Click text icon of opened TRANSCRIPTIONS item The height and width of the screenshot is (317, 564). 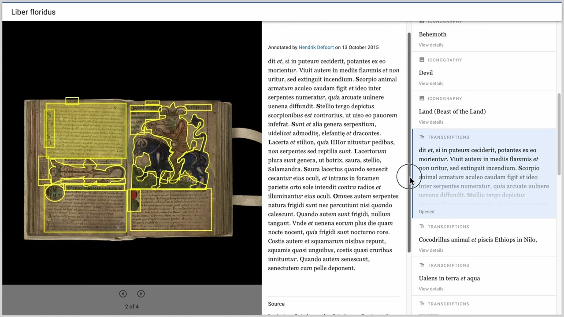(422, 137)
